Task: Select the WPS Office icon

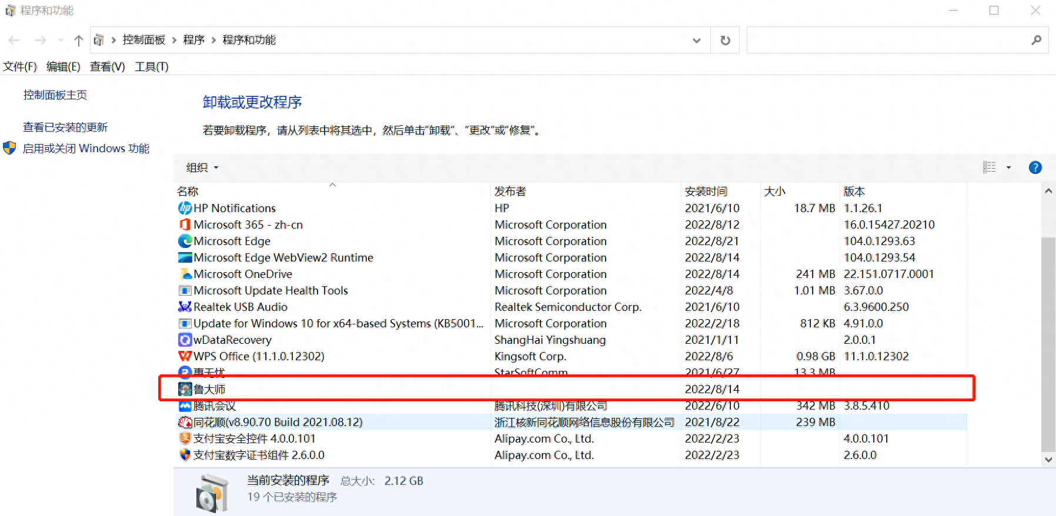Action: pos(185,356)
